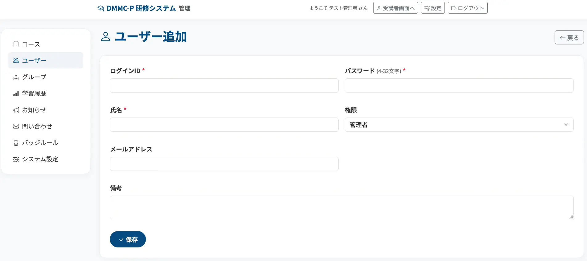Click the megaphone icon beside お知らせ
This screenshot has height=261, width=587.
tap(16, 110)
